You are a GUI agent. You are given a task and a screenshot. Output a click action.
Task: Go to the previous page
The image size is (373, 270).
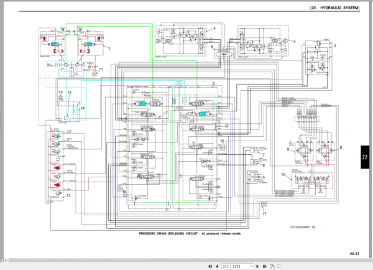(217, 266)
